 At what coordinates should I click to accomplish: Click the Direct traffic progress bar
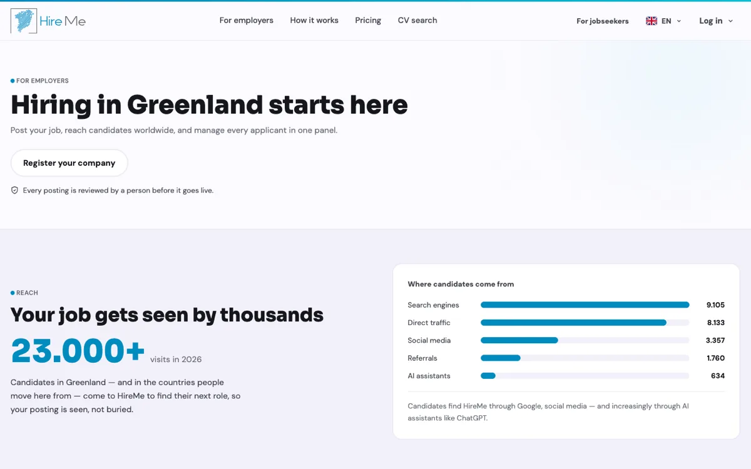tap(585, 323)
